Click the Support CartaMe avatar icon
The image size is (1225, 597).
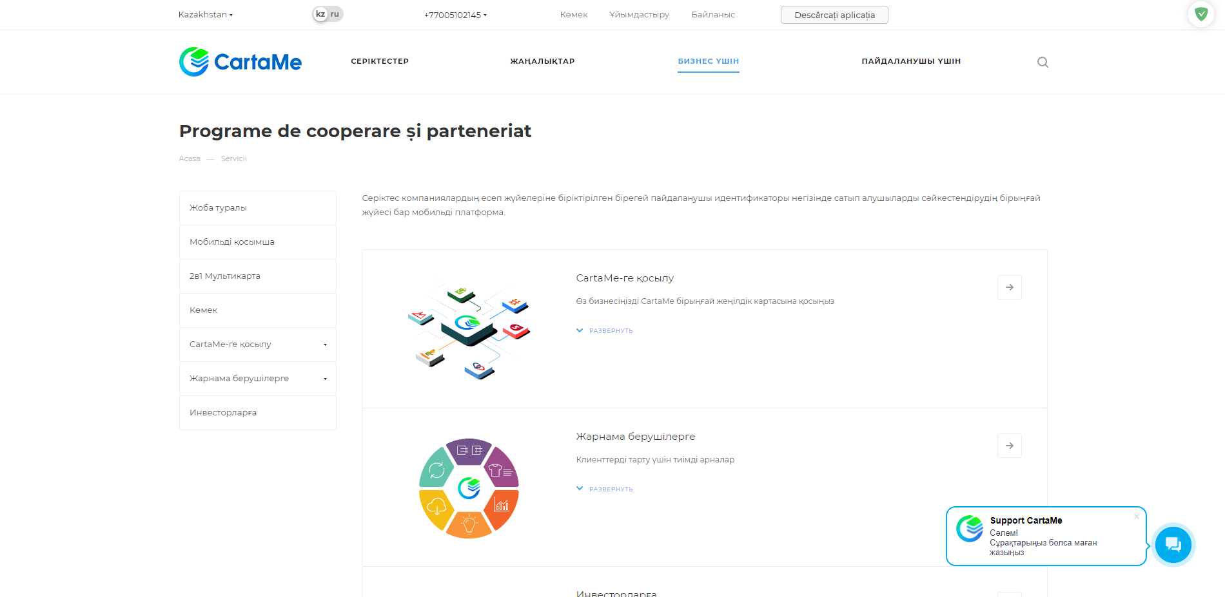pos(970,529)
